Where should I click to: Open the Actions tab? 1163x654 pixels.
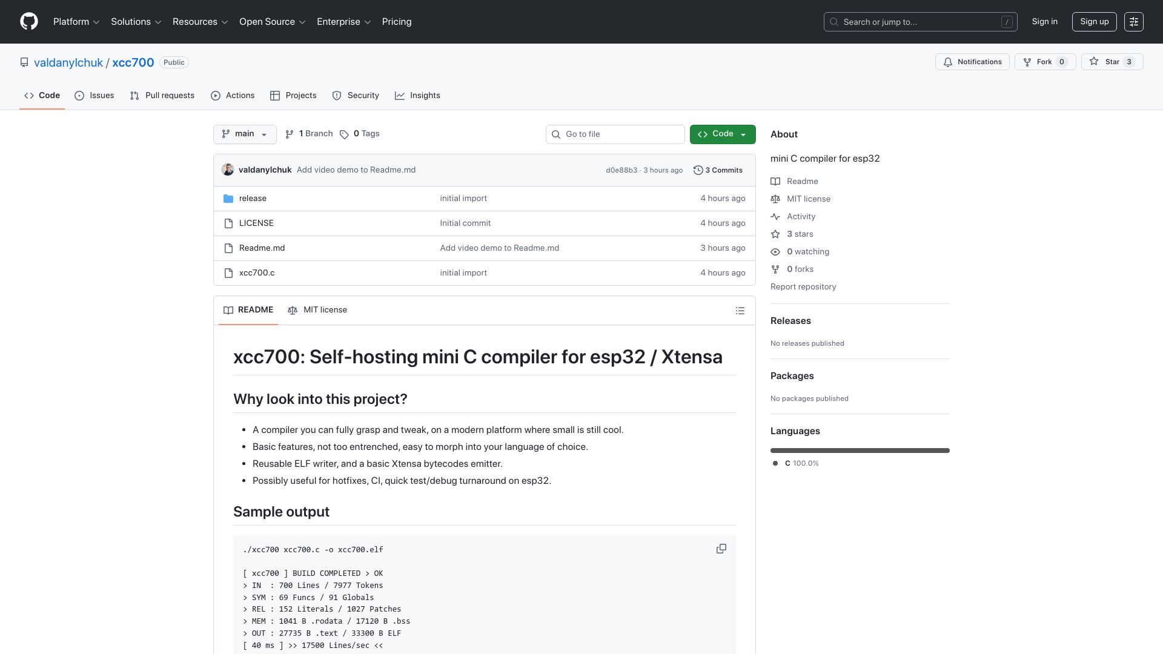pyautogui.click(x=233, y=96)
